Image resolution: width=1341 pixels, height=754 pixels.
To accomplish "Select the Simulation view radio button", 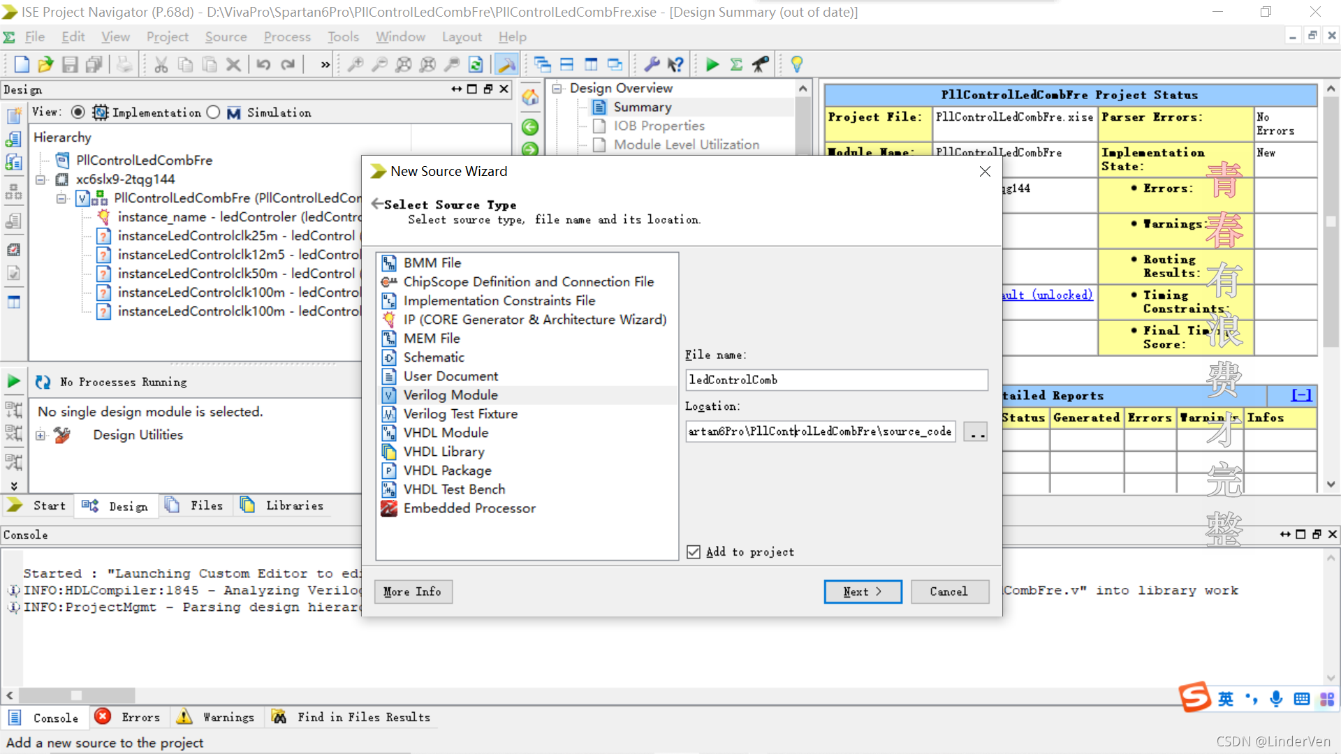I will (x=214, y=112).
